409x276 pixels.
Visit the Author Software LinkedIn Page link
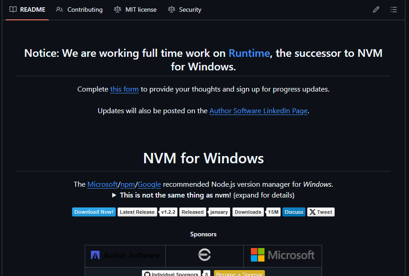pyautogui.click(x=258, y=110)
